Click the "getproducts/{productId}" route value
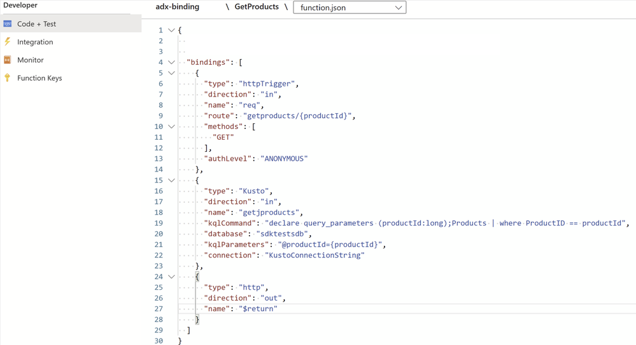The height and width of the screenshot is (345, 636). [x=297, y=116]
